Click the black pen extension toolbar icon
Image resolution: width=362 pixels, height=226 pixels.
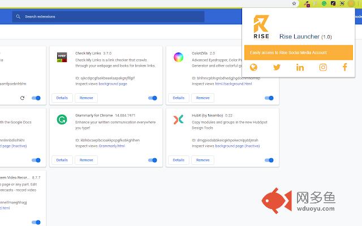[333, 3]
